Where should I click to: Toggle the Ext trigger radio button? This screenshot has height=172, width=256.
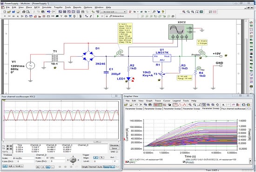point(116,158)
